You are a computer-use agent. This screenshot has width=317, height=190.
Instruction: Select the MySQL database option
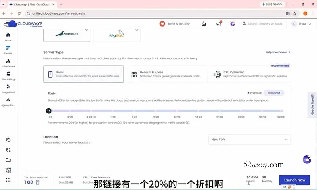(x=117, y=35)
